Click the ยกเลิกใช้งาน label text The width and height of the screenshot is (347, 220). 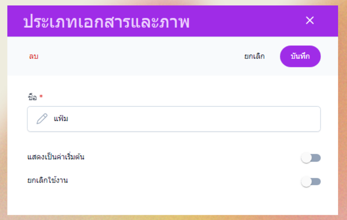point(47,180)
